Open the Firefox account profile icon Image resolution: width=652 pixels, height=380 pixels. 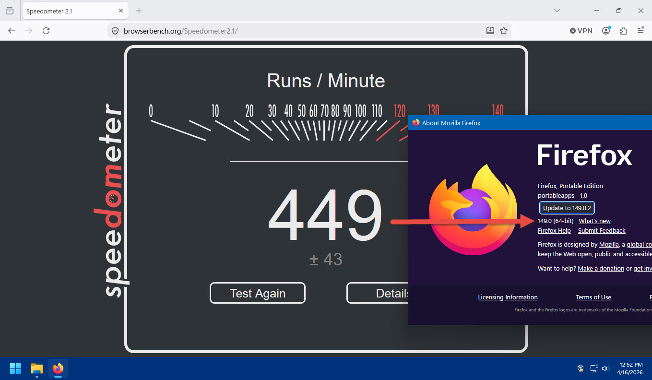click(606, 31)
